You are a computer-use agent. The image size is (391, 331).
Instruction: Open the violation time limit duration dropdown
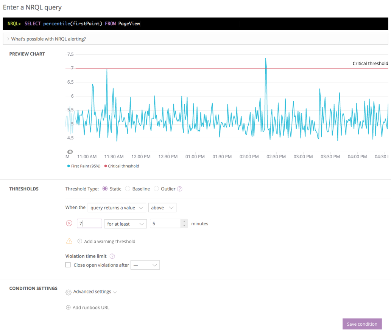point(145,265)
